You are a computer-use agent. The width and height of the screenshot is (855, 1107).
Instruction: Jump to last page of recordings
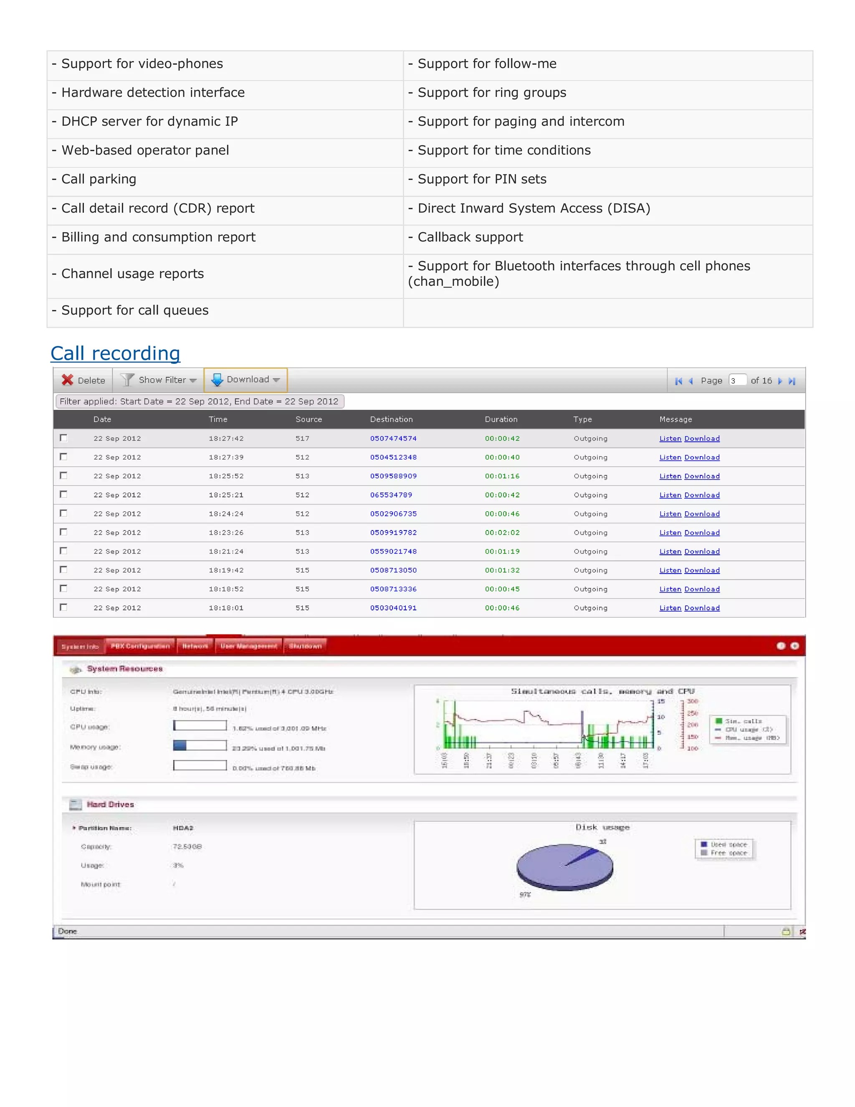tap(792, 381)
